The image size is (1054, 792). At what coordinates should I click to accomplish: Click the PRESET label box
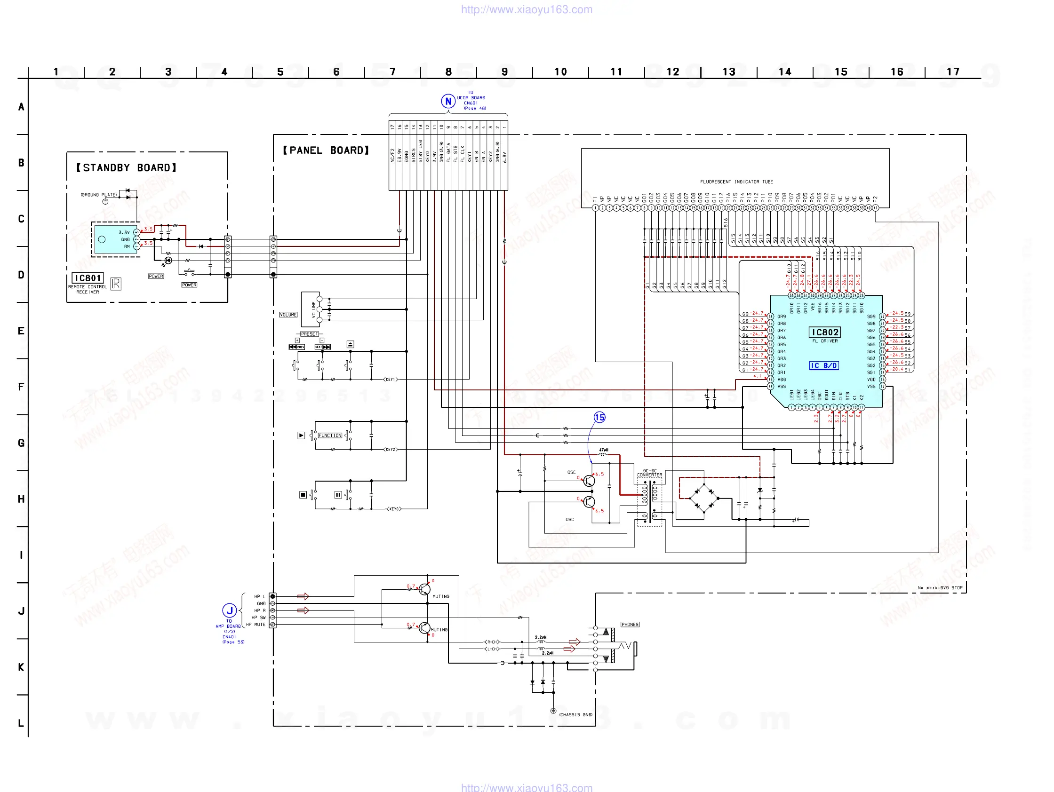pos(309,334)
